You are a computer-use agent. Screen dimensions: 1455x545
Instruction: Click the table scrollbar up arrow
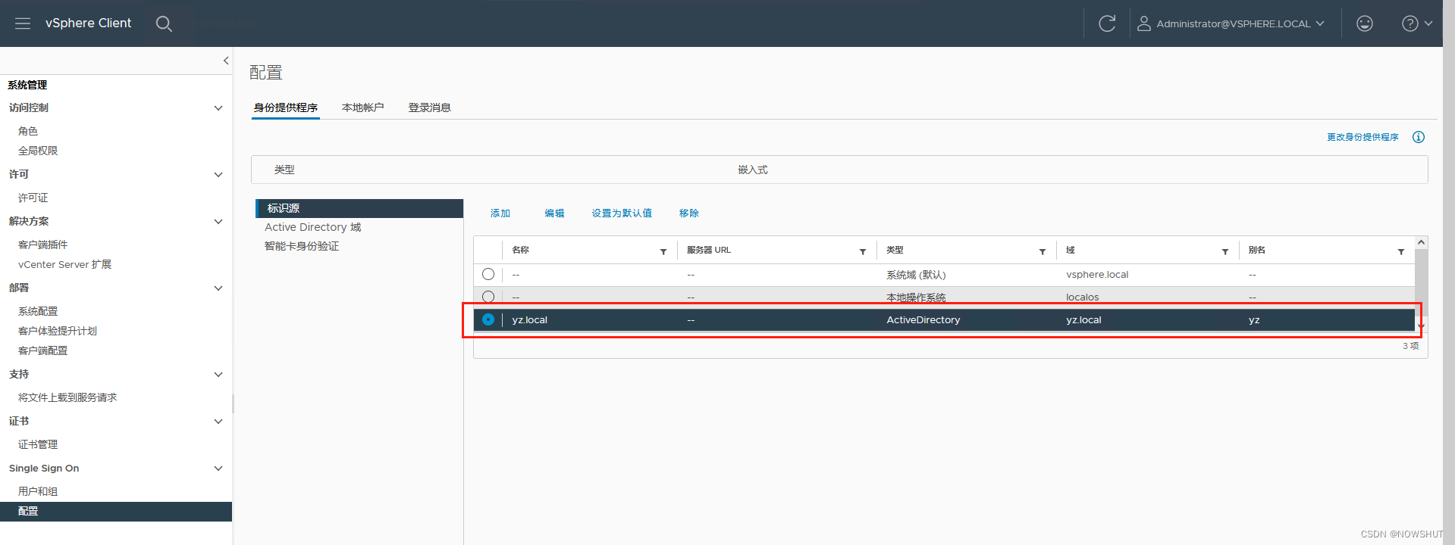[1422, 242]
